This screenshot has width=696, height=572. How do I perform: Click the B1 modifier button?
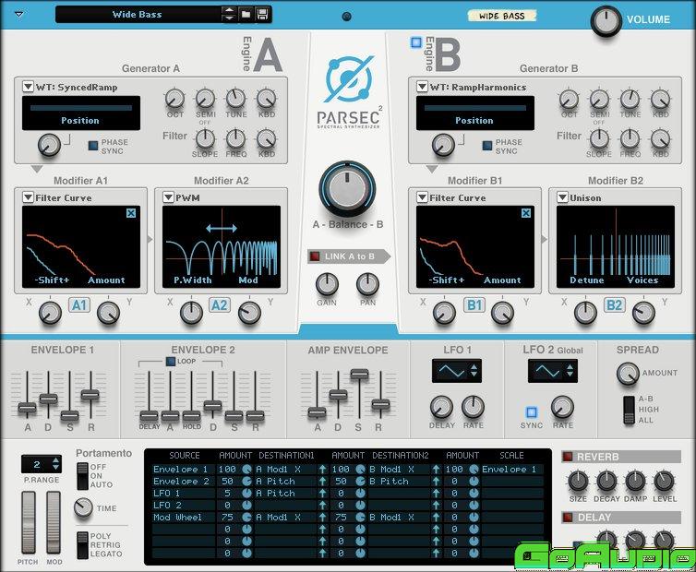tap(474, 305)
